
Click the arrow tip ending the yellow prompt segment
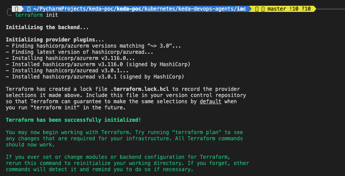pyautogui.click(x=314, y=9)
